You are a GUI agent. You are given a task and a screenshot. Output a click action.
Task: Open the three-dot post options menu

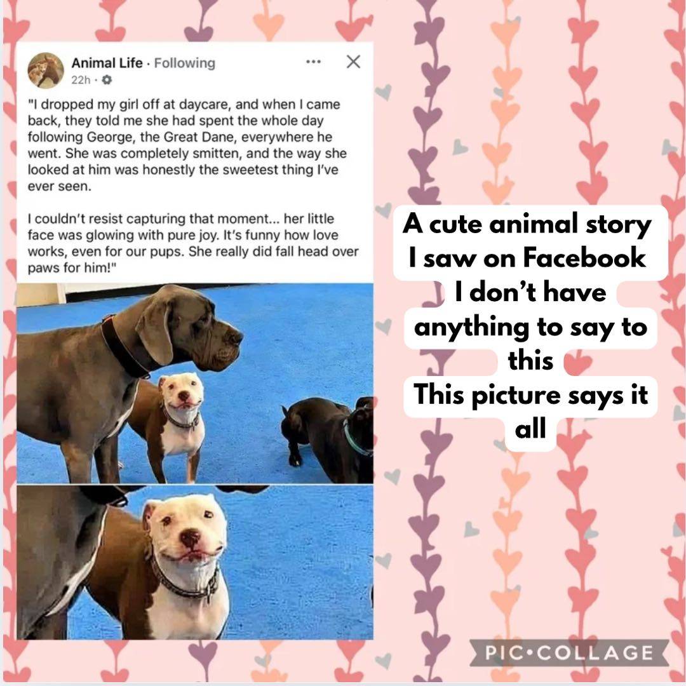coord(313,62)
